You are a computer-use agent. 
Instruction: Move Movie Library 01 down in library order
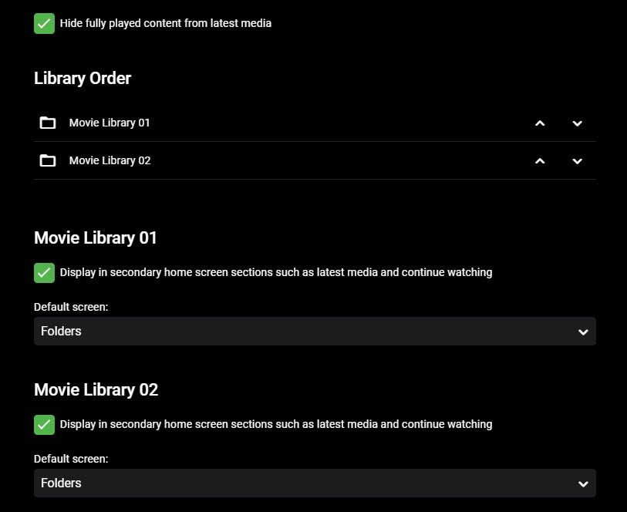pos(577,123)
